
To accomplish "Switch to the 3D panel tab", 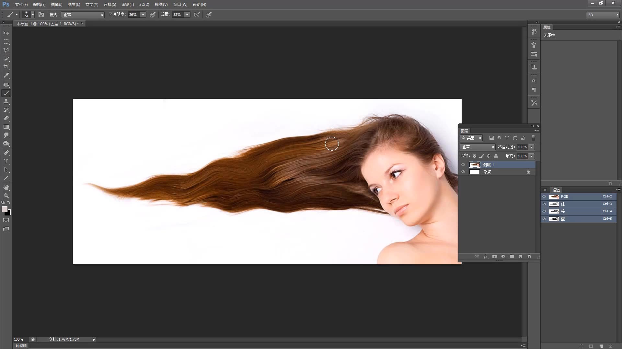I will [x=545, y=190].
